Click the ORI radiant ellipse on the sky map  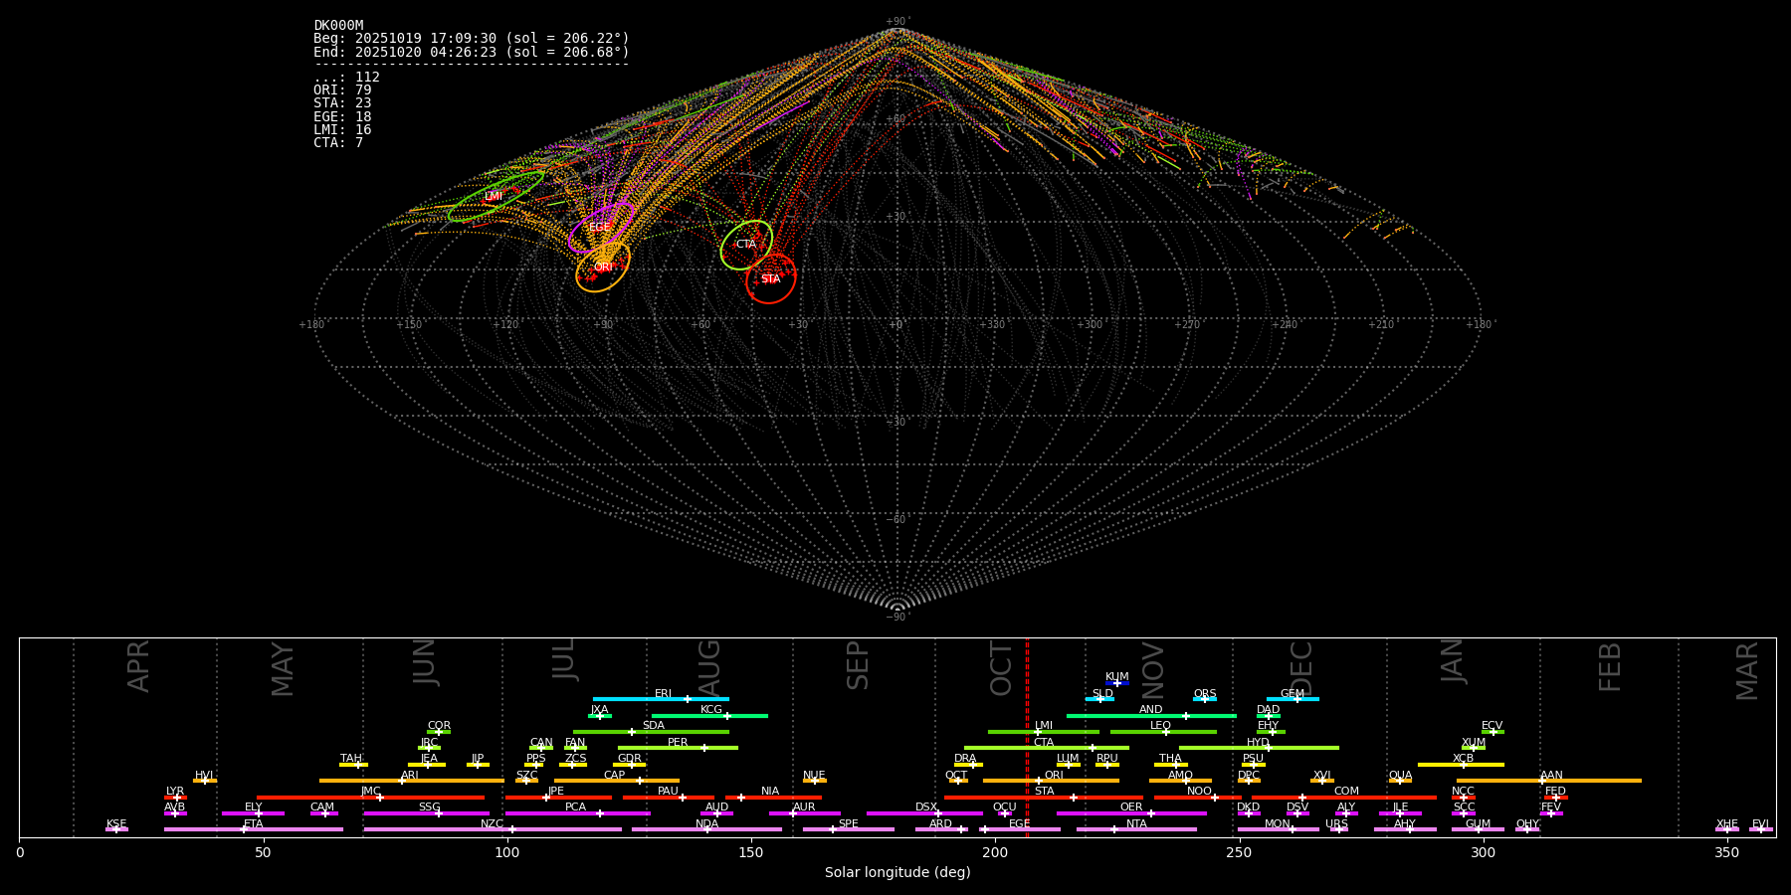pos(603,268)
